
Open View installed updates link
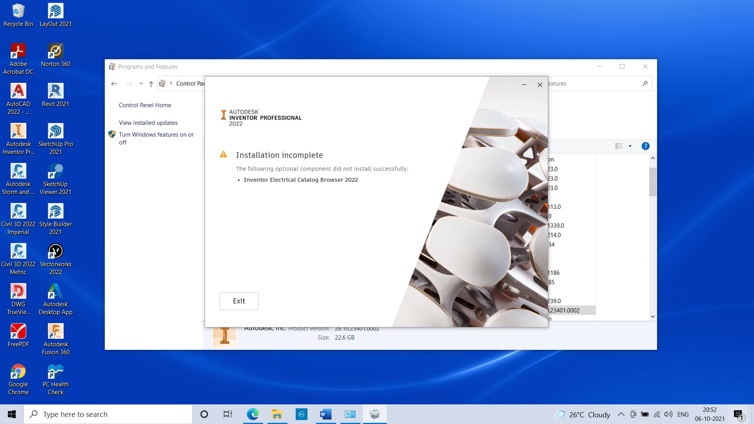(148, 123)
